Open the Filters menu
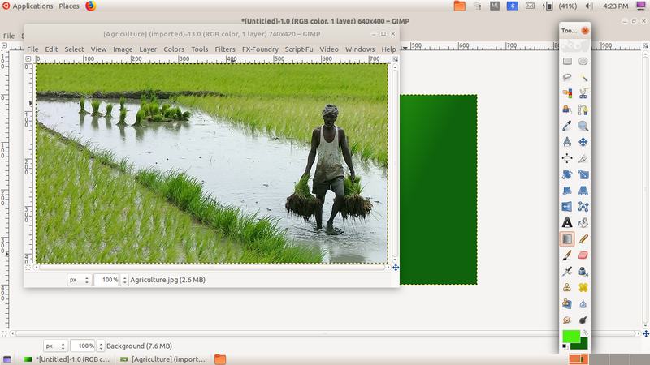The width and height of the screenshot is (650, 365). pyautogui.click(x=225, y=49)
